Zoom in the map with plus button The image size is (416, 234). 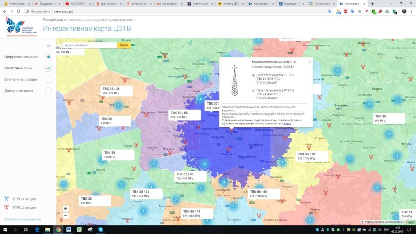click(66, 209)
